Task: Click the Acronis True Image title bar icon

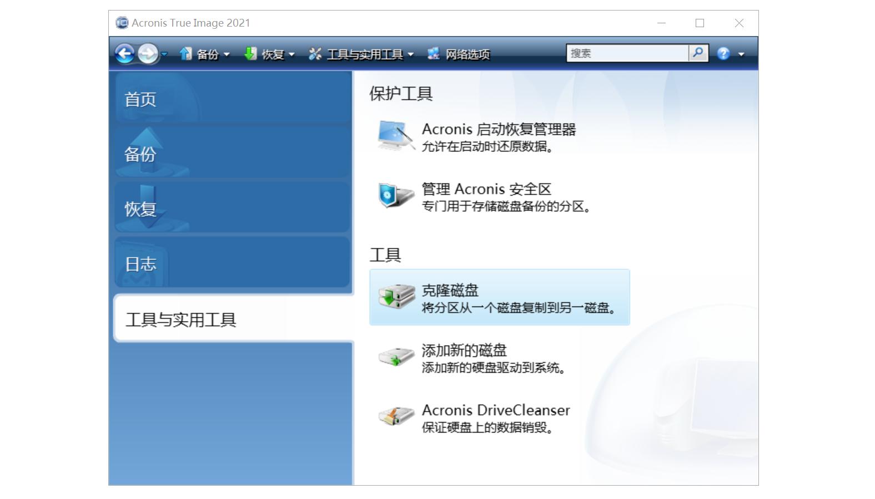Action: 122,23
